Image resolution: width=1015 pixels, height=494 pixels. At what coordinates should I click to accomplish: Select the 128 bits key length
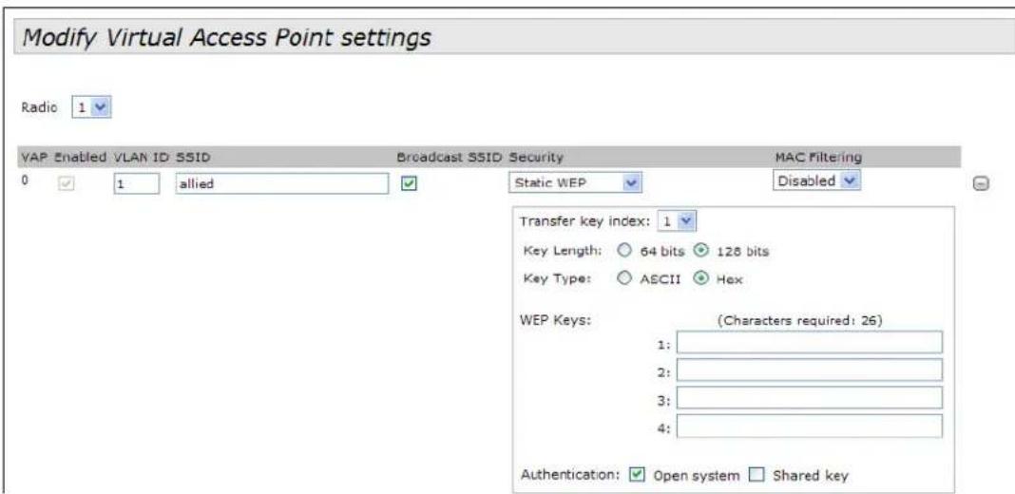(x=699, y=251)
